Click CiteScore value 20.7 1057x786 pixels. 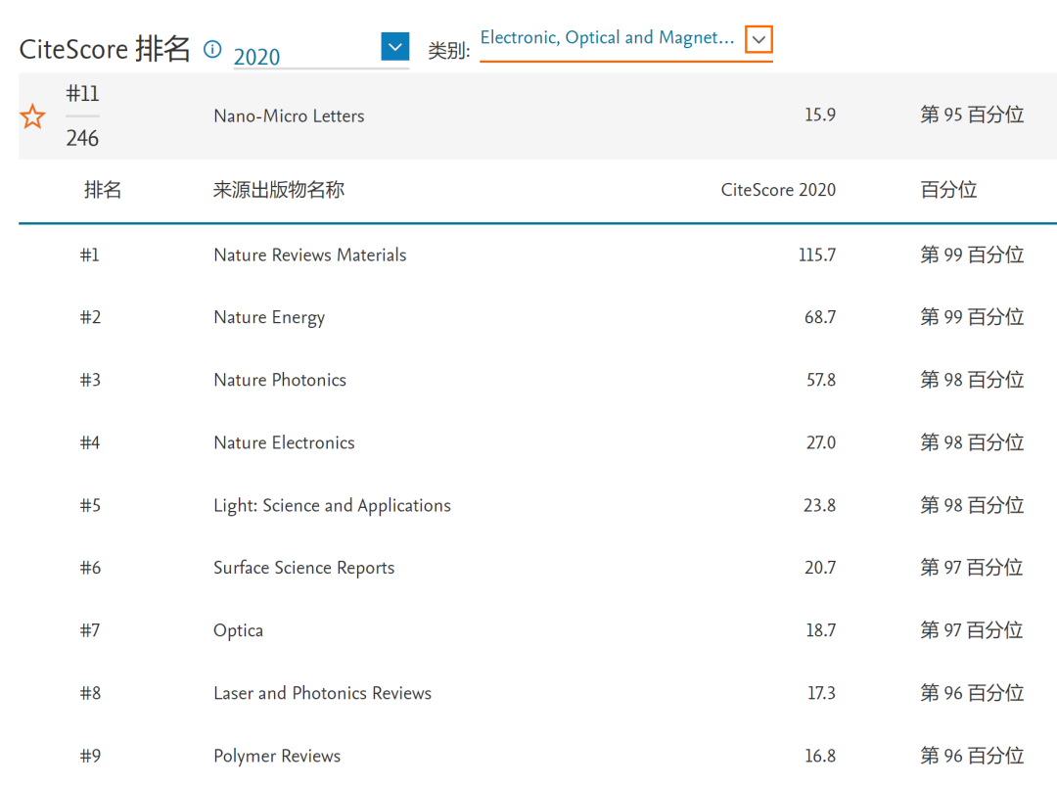coord(820,569)
